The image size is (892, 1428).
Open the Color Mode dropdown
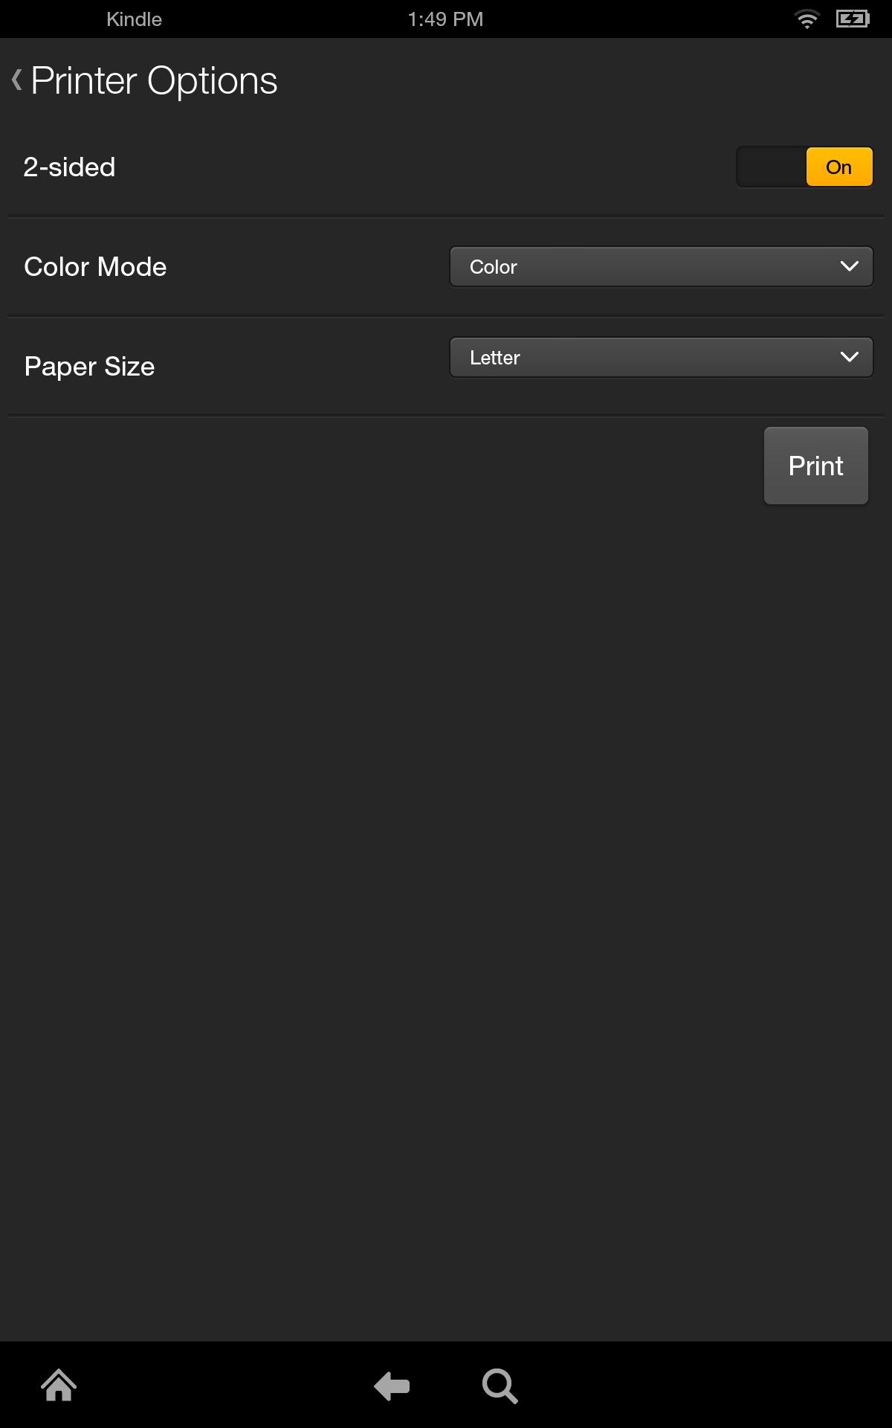(661, 266)
